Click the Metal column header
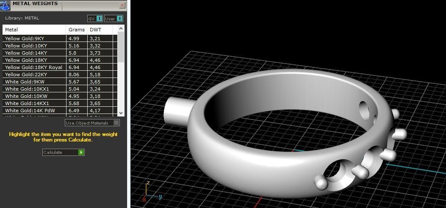The height and width of the screenshot is (208, 446). click(34, 30)
